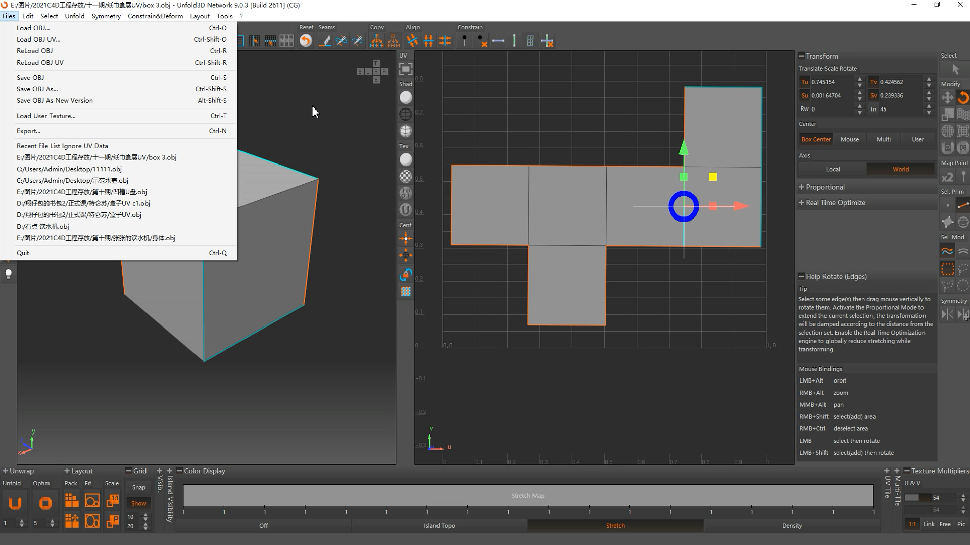Click the Optimize icon in Unwrap panel
The image size is (970, 545).
45,503
